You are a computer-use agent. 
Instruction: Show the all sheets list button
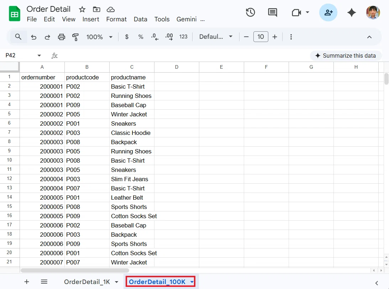(44, 282)
